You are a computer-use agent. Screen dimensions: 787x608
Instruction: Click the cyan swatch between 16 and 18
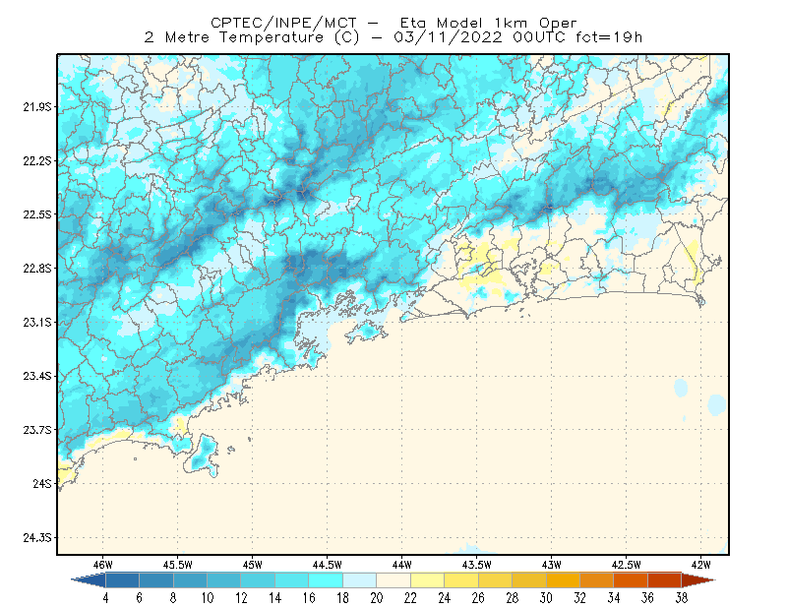(326, 580)
